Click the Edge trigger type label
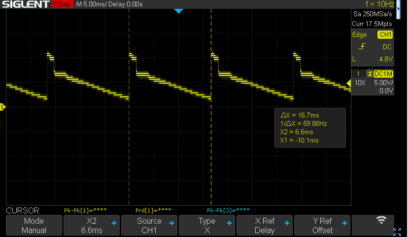408x237 pixels. [359, 34]
